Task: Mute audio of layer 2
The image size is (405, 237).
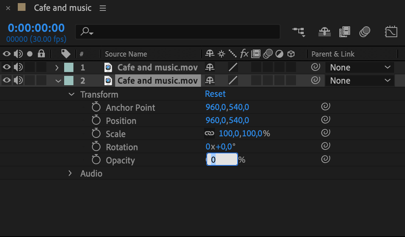Action: point(18,81)
